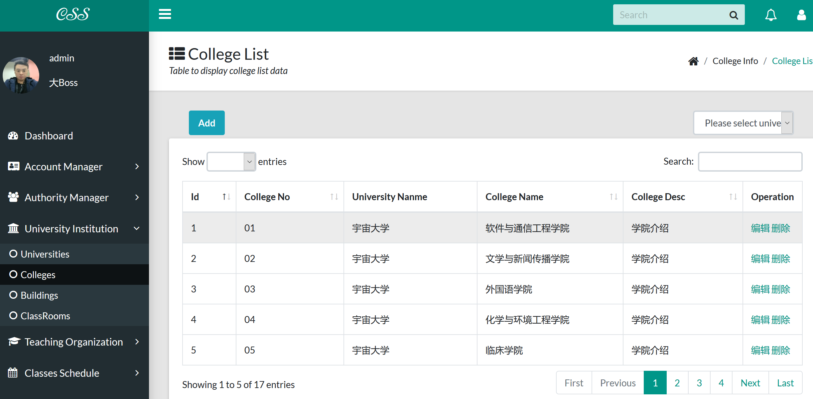Go to page 4

click(x=721, y=383)
